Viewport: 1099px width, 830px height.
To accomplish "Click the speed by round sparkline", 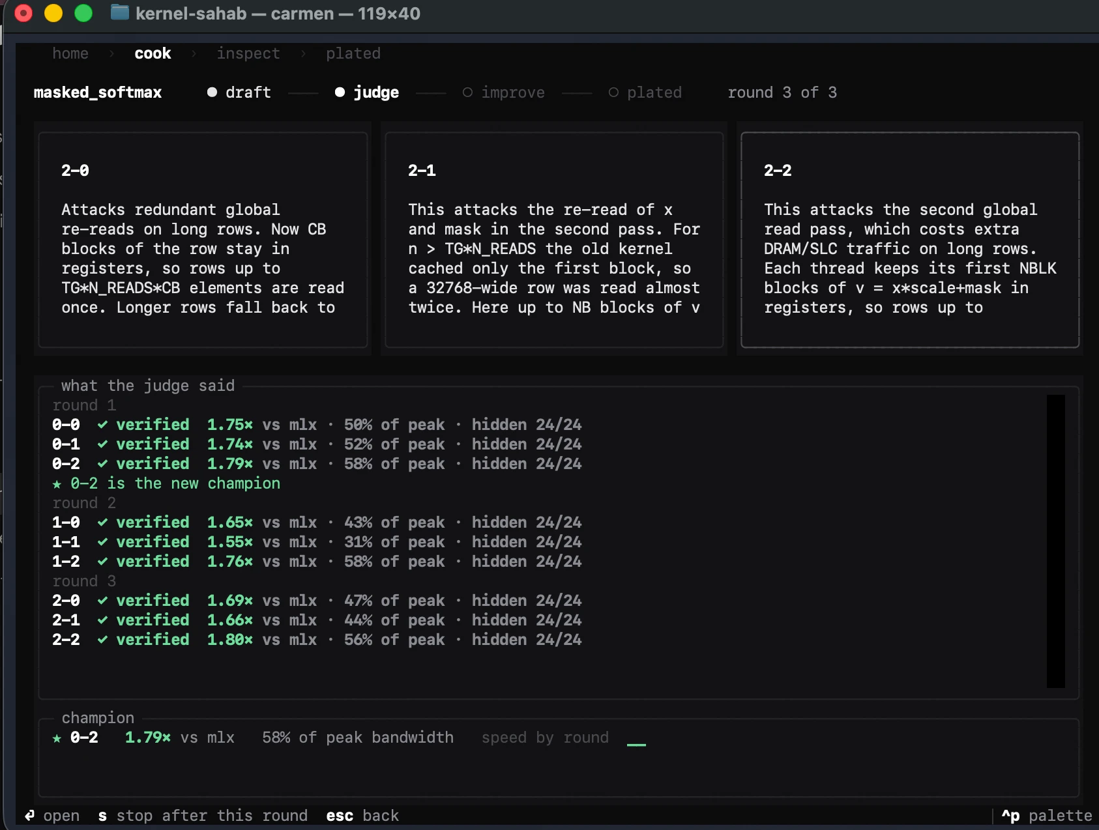I will coord(636,743).
